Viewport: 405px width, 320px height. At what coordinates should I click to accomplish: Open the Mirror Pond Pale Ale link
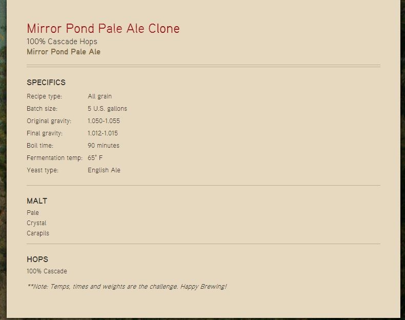click(x=64, y=52)
